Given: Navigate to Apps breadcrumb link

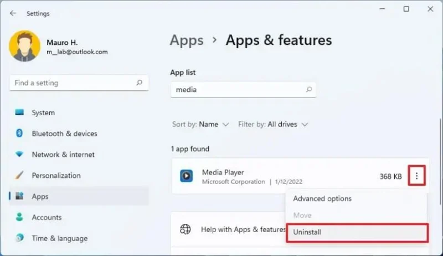Looking at the screenshot, I should pyautogui.click(x=187, y=40).
